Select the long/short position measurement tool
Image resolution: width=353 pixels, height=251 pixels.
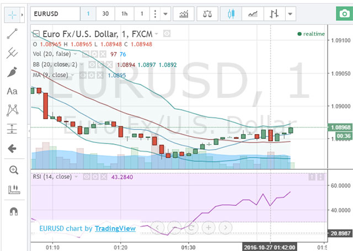[12, 129]
